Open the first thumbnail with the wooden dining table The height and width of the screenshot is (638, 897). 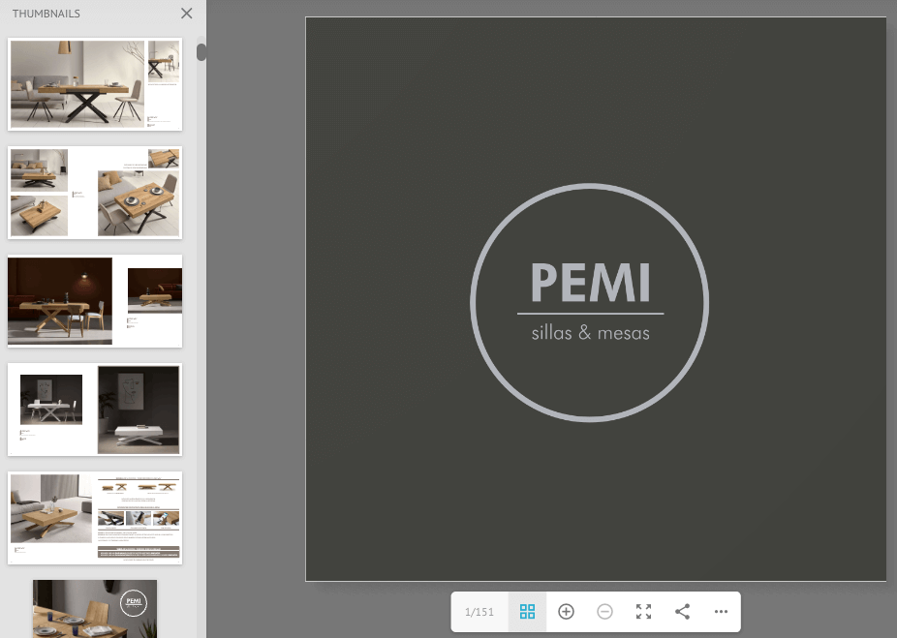(x=95, y=84)
